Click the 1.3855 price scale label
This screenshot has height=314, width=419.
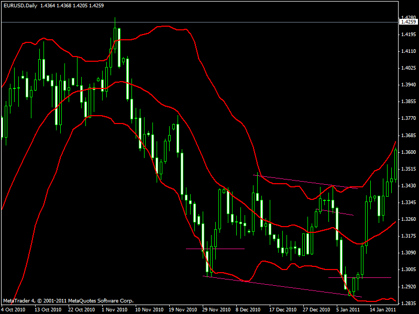point(409,101)
